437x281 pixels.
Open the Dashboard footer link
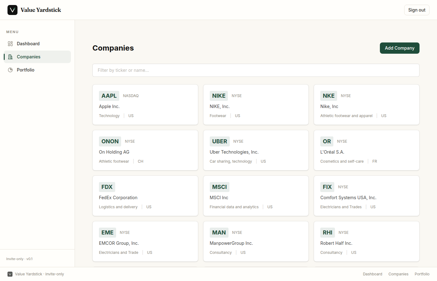[372, 274]
